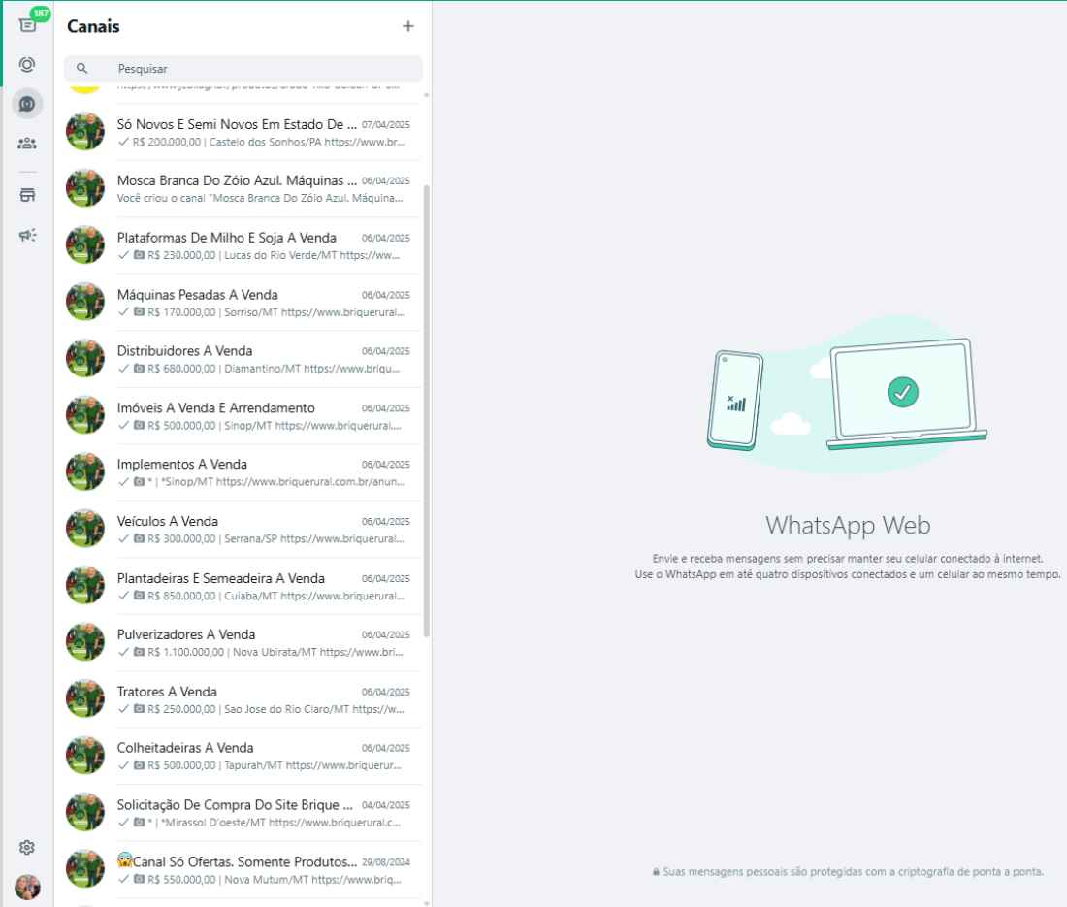Open Canal Só Ofertas channel
Viewport: 1067px width, 907px height.
coord(242,869)
